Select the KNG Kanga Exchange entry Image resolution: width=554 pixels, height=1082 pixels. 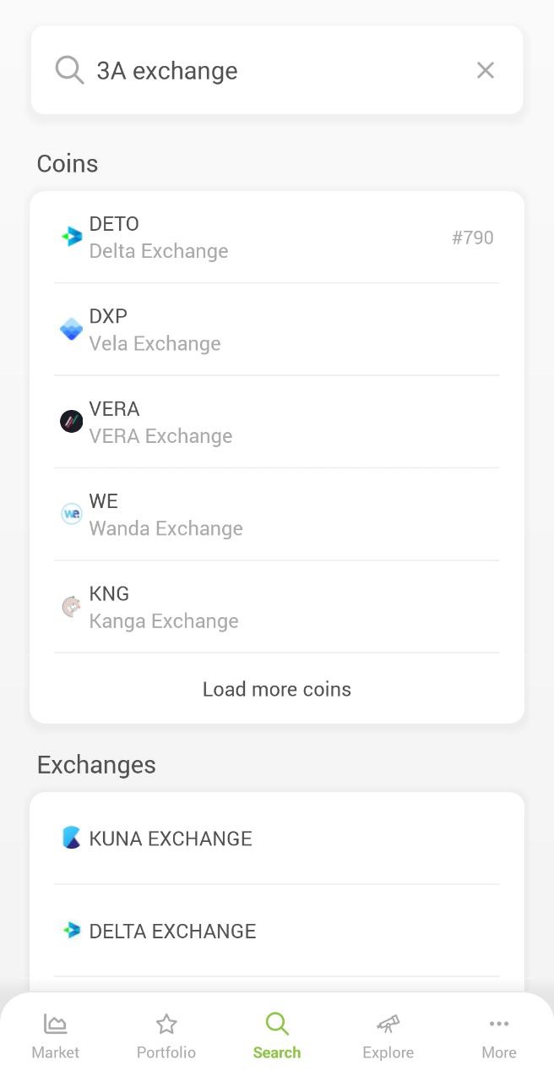pyautogui.click(x=277, y=606)
